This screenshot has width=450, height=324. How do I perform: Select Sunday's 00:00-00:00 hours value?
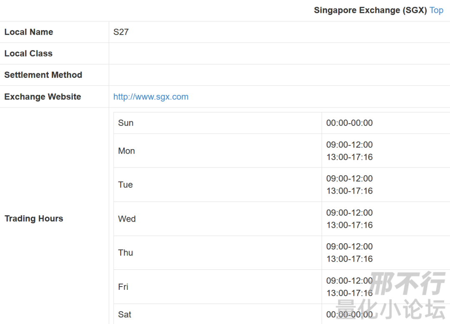[x=349, y=123]
